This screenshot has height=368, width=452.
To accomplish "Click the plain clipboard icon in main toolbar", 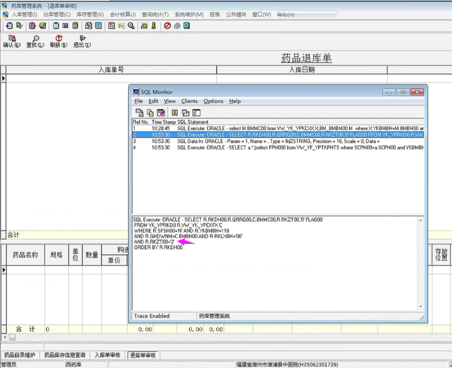I will click(56, 26).
